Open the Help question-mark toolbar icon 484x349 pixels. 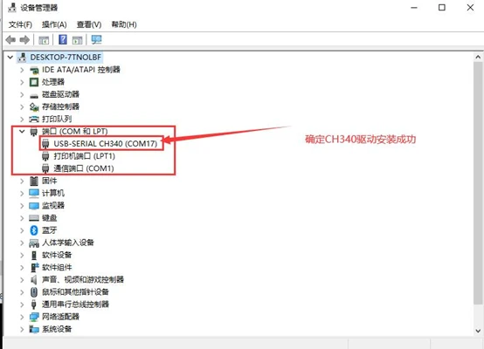[x=63, y=39]
